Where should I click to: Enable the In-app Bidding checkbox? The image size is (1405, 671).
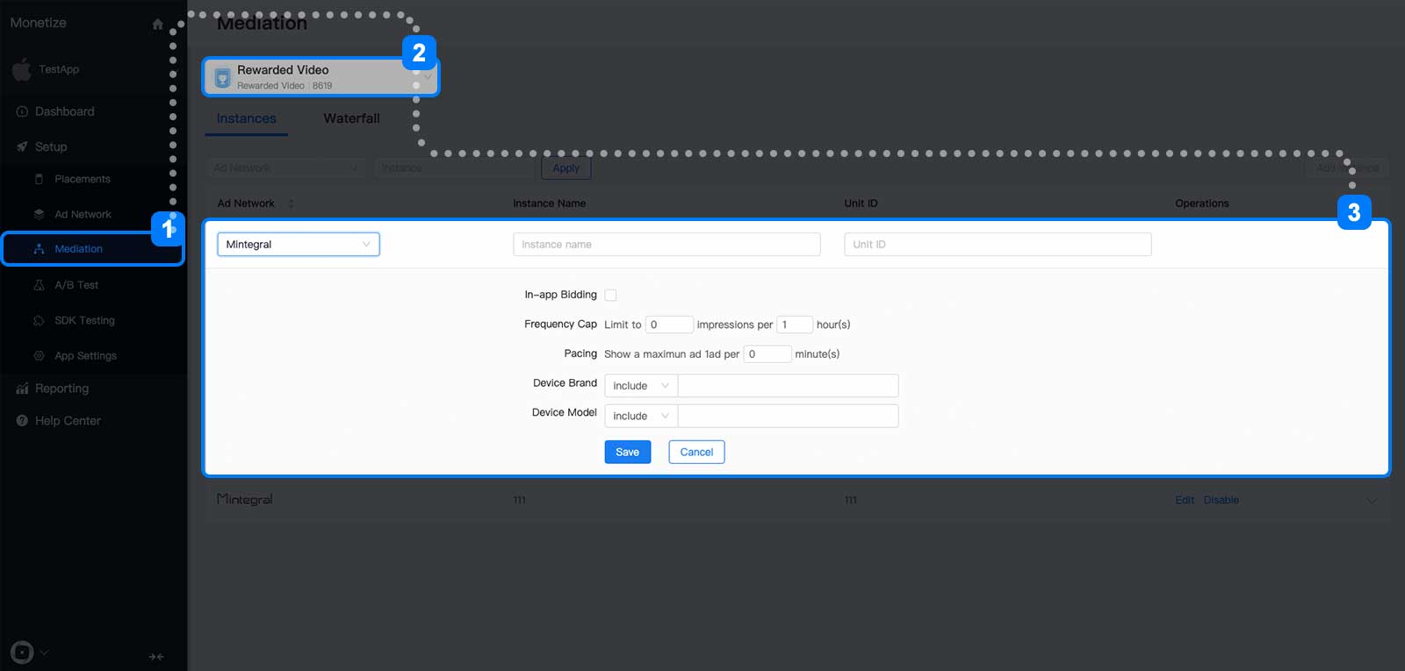(610, 296)
